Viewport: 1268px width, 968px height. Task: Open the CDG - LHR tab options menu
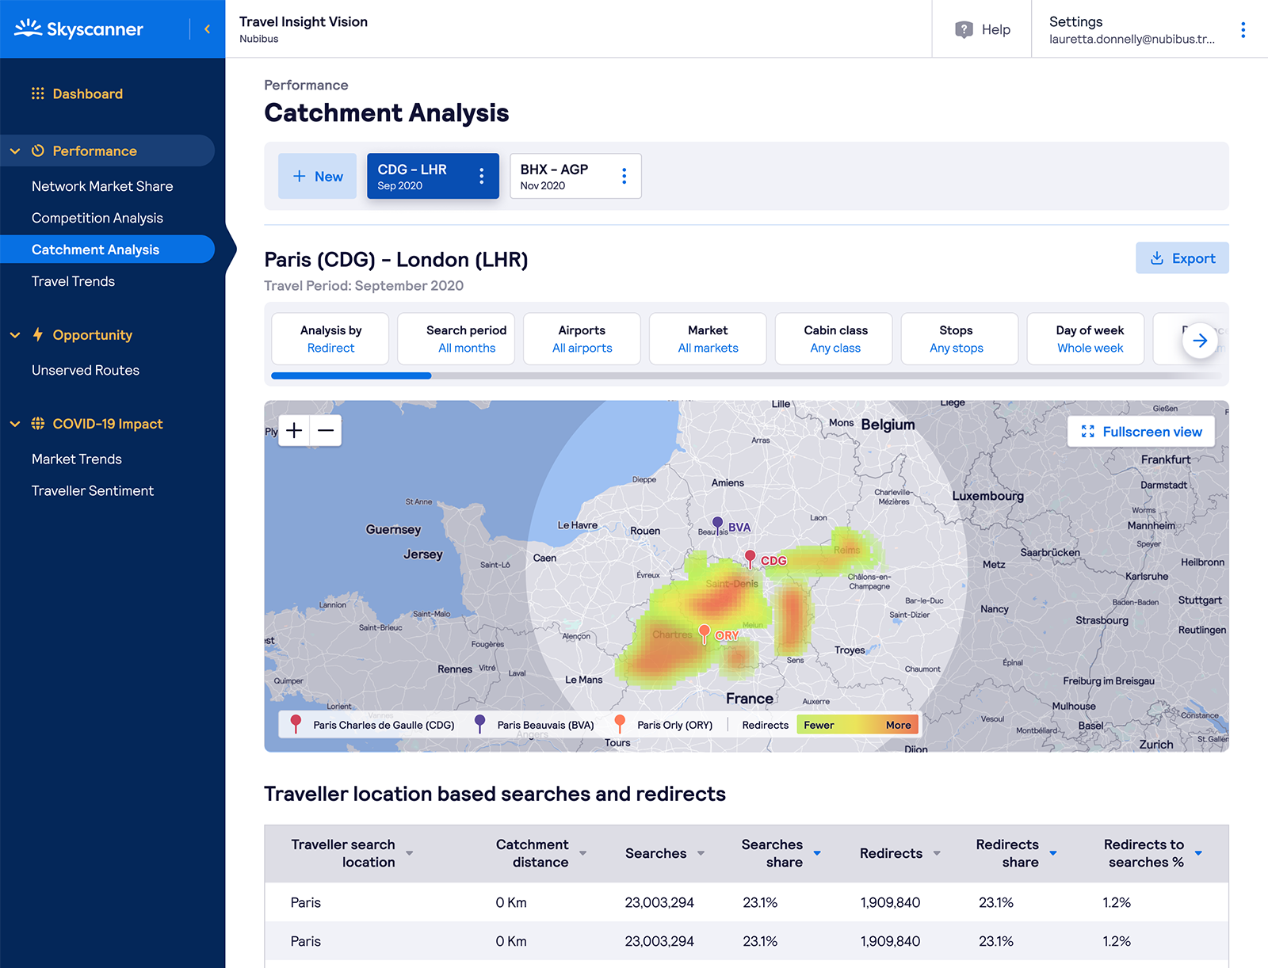coord(481,176)
